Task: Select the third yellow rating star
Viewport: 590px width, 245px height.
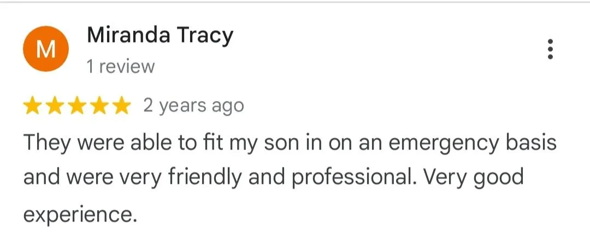Action: pos(77,106)
